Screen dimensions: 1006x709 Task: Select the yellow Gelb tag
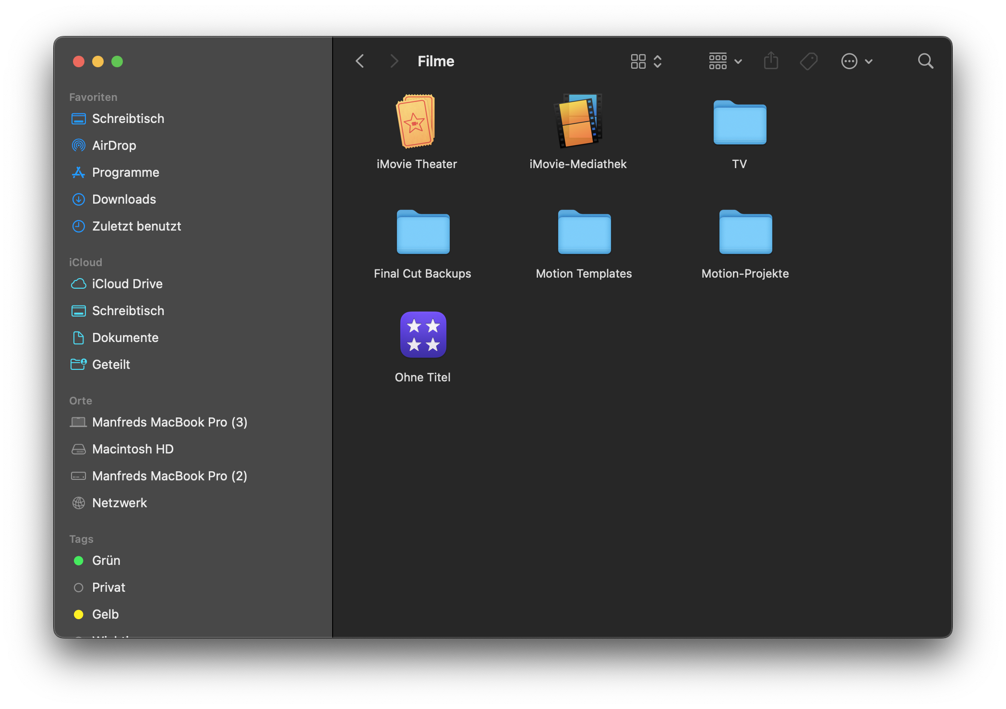click(x=105, y=614)
